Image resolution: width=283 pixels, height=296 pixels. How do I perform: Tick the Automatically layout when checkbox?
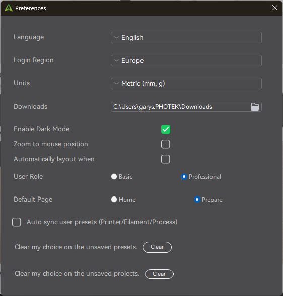pos(166,159)
